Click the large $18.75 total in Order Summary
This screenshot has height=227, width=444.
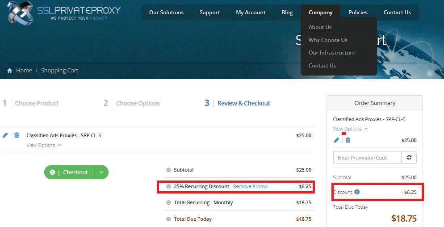click(404, 218)
